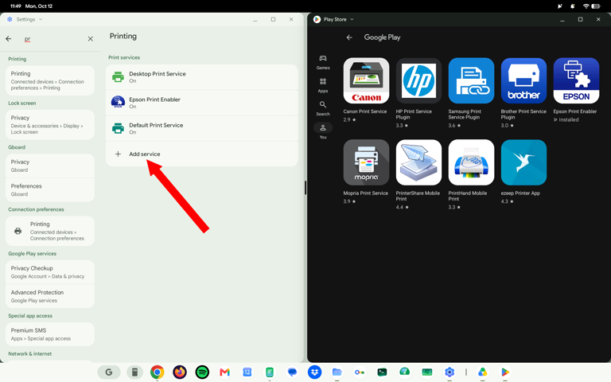Open Calendar from the taskbar

pos(247,372)
